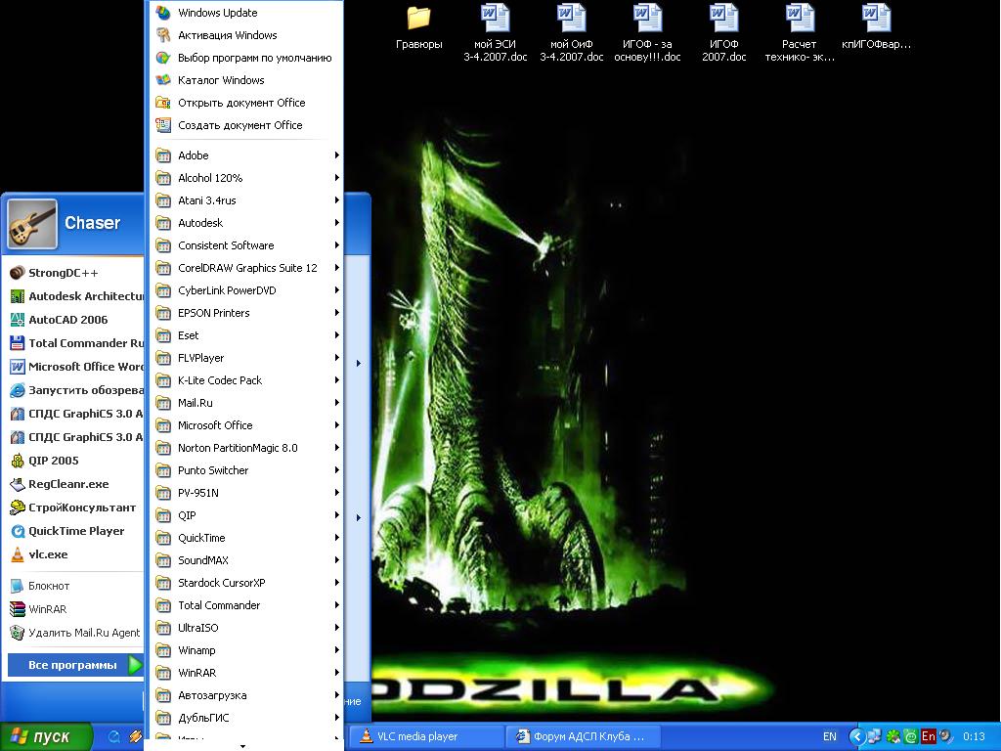Expand the Stardock CursorXP submenu arrow
This screenshot has height=751, width=1001.
coord(336,583)
